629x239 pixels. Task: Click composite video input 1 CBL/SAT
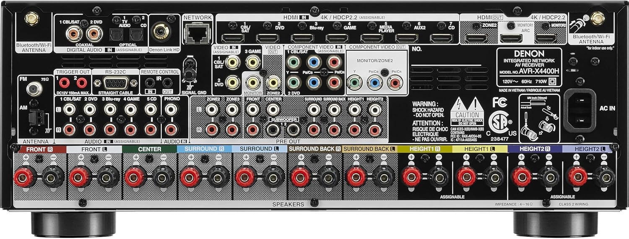coord(233,63)
